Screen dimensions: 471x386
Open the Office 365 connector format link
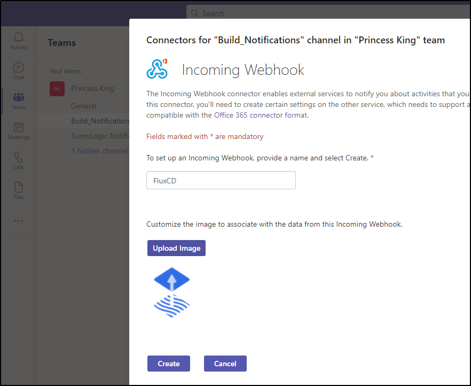(261, 115)
